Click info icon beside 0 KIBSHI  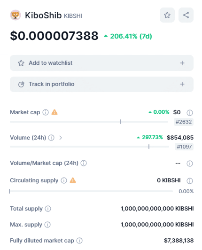tap(190, 181)
